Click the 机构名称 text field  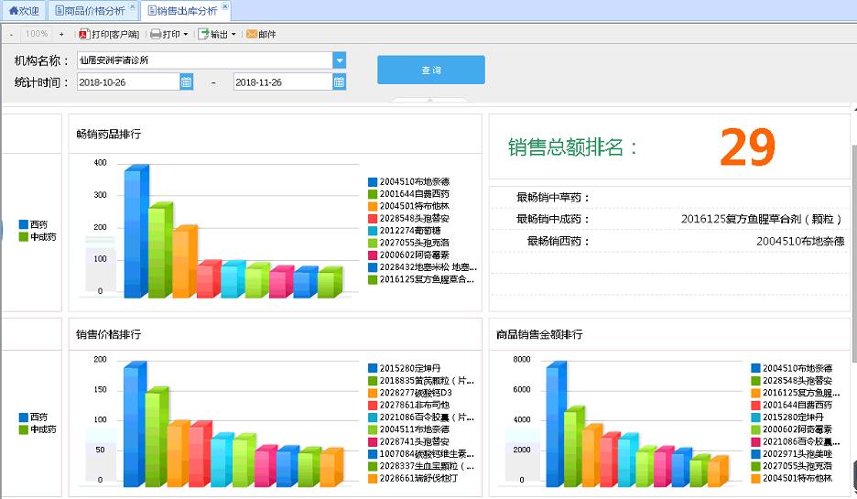click(x=205, y=60)
